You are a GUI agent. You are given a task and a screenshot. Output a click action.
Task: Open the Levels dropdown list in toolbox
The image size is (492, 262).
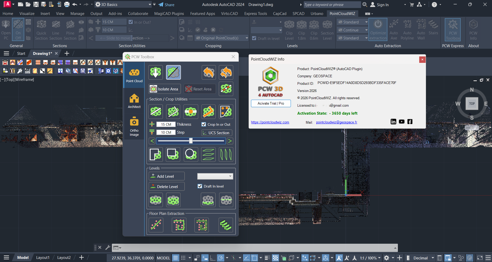pyautogui.click(x=215, y=176)
